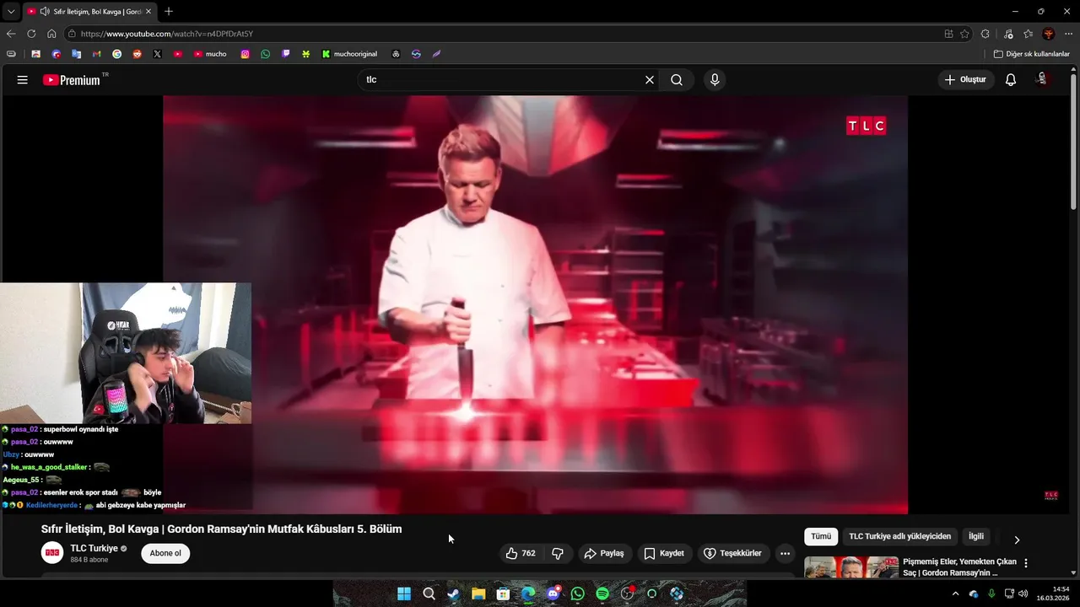
Task: Start voice search with microphone
Action: [715, 80]
